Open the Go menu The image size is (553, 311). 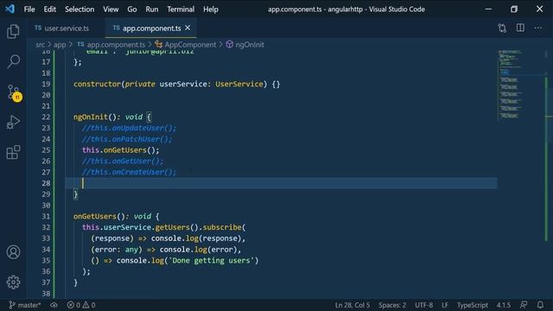(132, 10)
